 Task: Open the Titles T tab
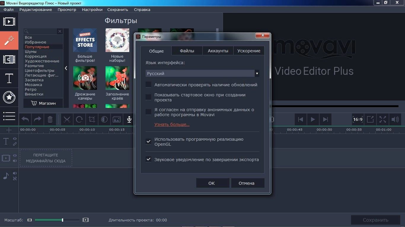(x=9, y=78)
